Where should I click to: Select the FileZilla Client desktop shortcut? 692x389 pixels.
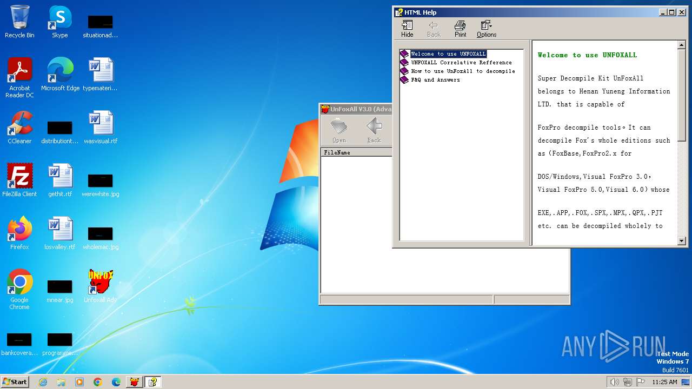point(19,180)
